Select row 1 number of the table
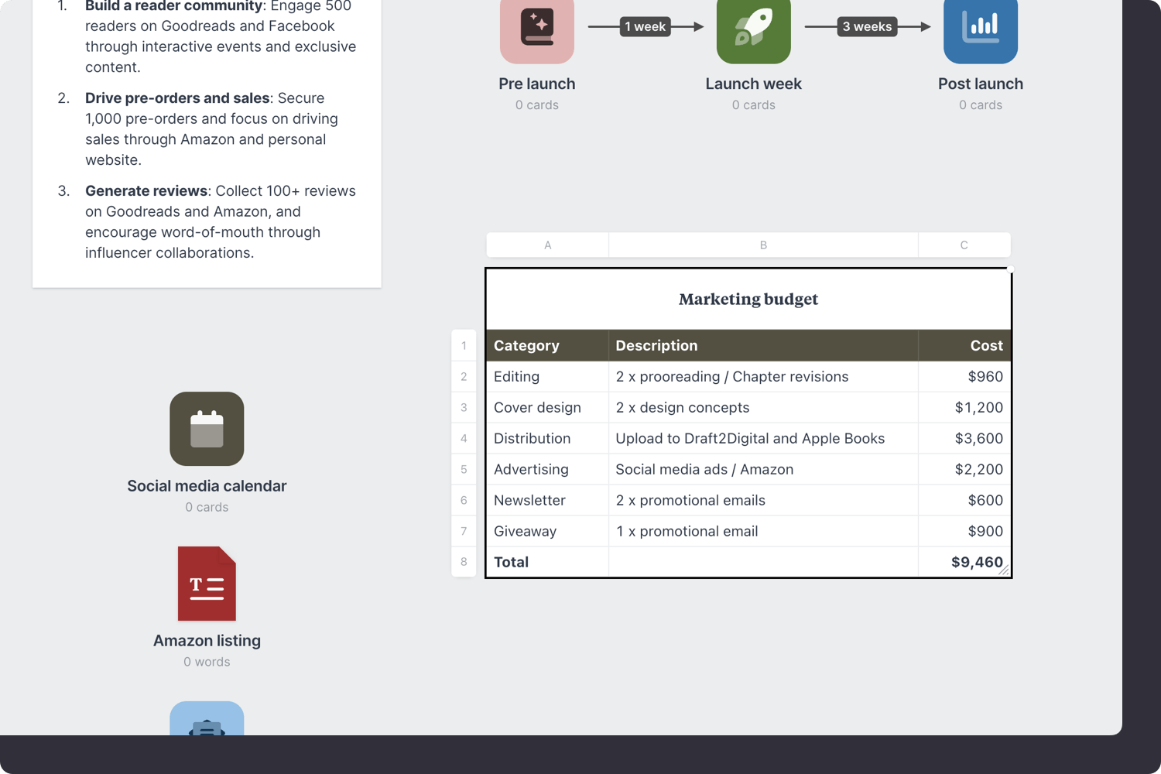 tap(464, 345)
